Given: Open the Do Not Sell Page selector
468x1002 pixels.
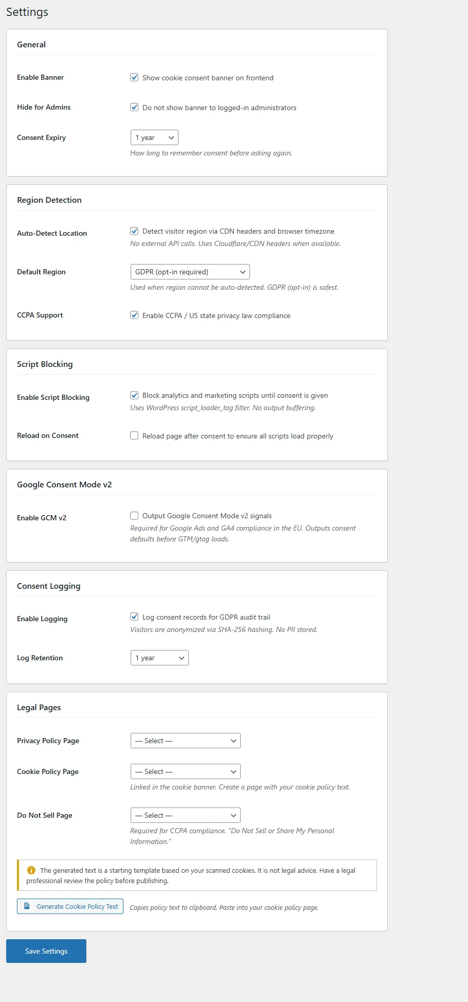Looking at the screenshot, I should 185,815.
